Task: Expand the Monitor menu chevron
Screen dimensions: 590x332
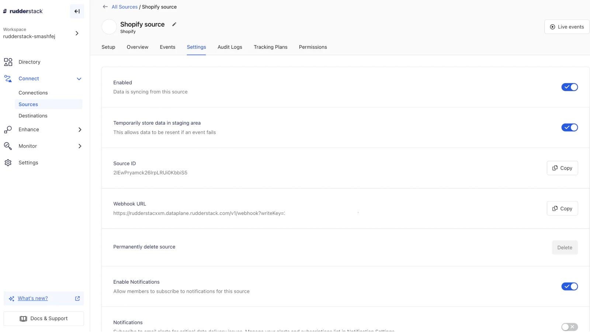Action: pyautogui.click(x=80, y=146)
